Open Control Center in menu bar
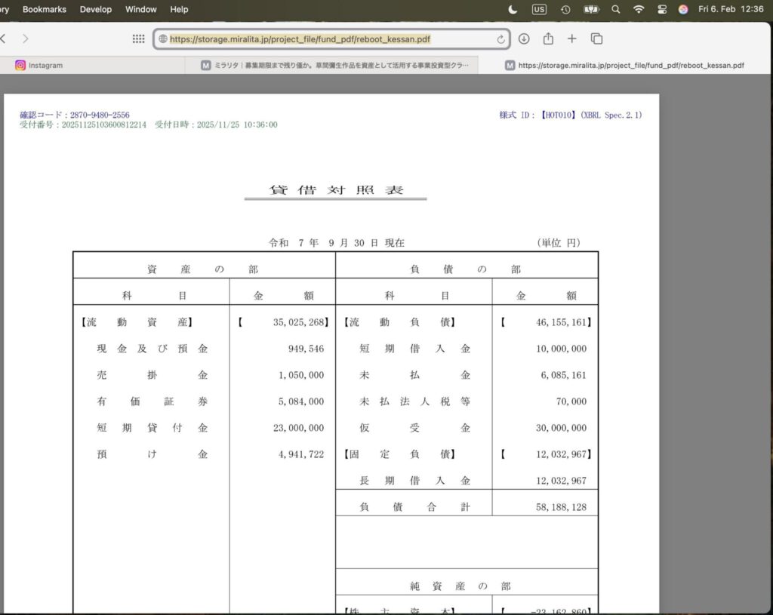Image resolution: width=773 pixels, height=615 pixels. click(x=662, y=9)
